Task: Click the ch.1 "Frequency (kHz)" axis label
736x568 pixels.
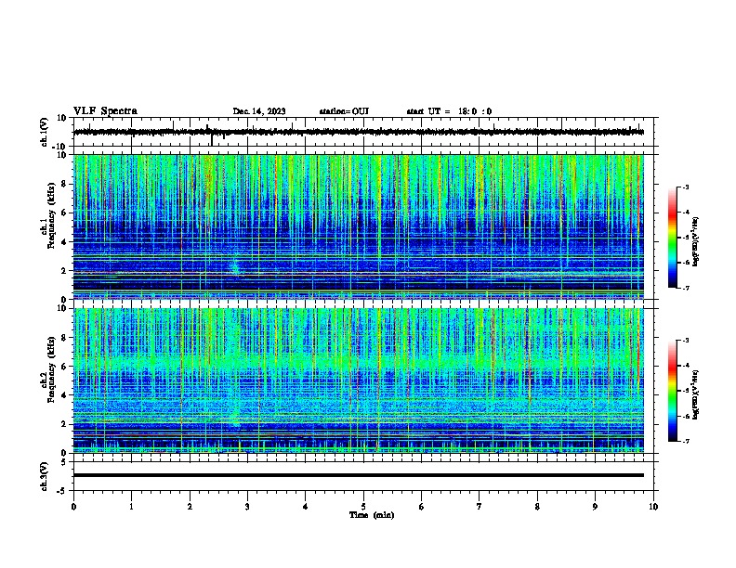Action: tap(51, 215)
